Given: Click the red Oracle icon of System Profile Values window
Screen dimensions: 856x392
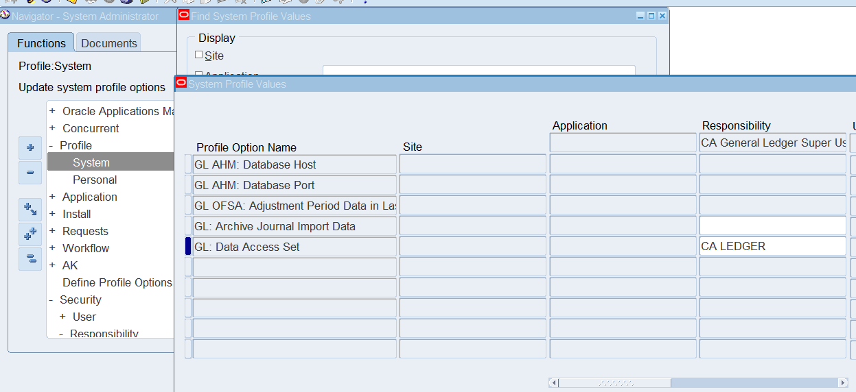Looking at the screenshot, I should 182,83.
